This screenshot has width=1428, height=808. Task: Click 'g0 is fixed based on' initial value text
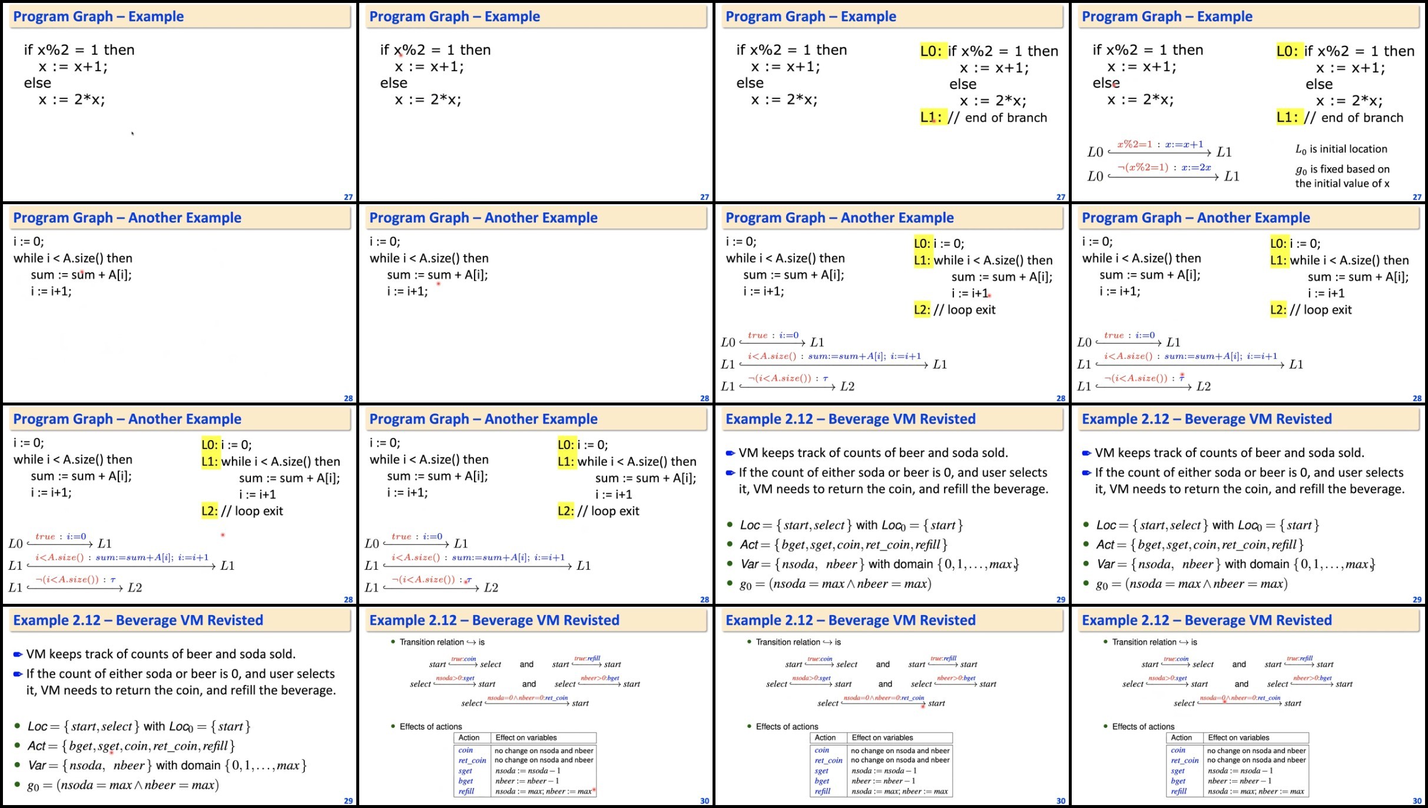click(1342, 169)
